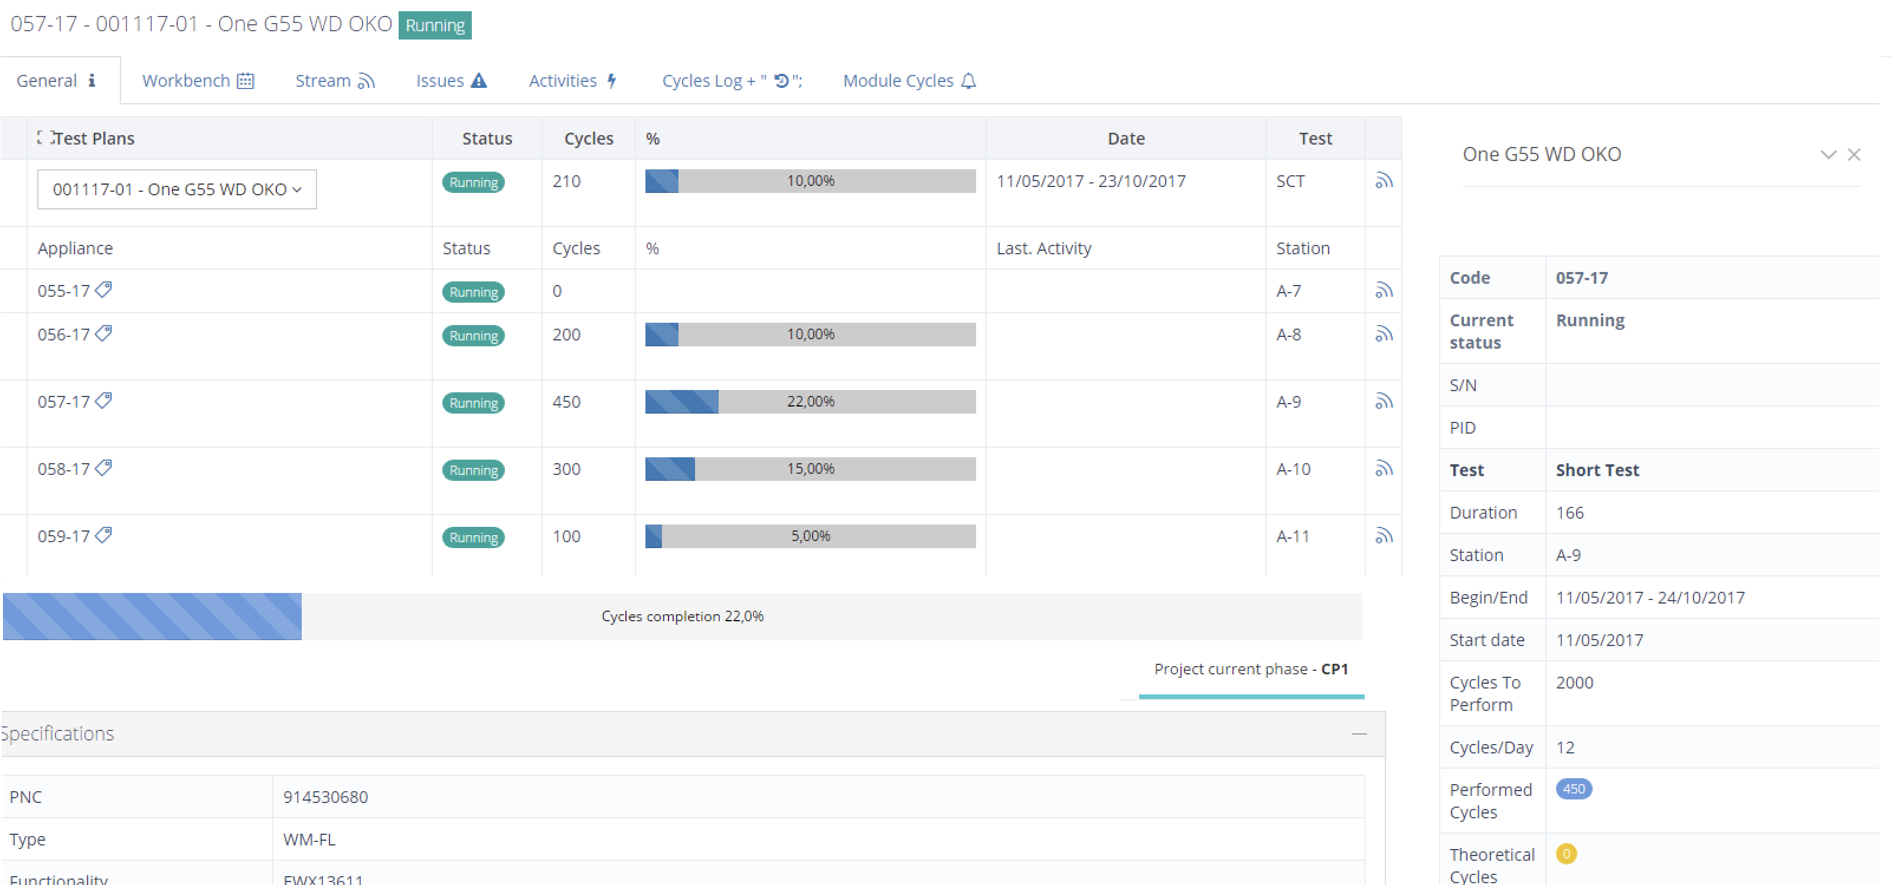Screen dimensions: 1892x885
Task: Click the 055-17 appliance link
Action: tap(63, 291)
